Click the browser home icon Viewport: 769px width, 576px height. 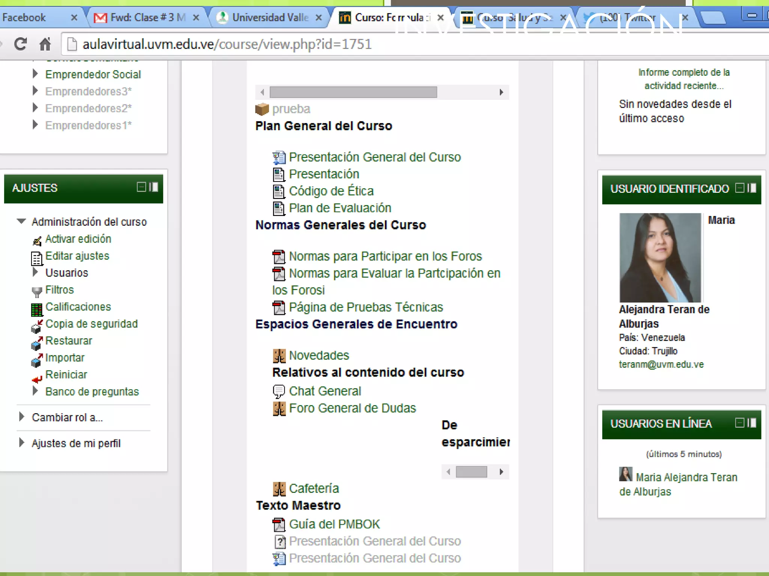pos(45,44)
